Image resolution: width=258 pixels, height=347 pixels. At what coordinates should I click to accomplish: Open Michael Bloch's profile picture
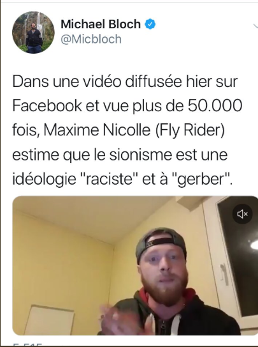[33, 33]
